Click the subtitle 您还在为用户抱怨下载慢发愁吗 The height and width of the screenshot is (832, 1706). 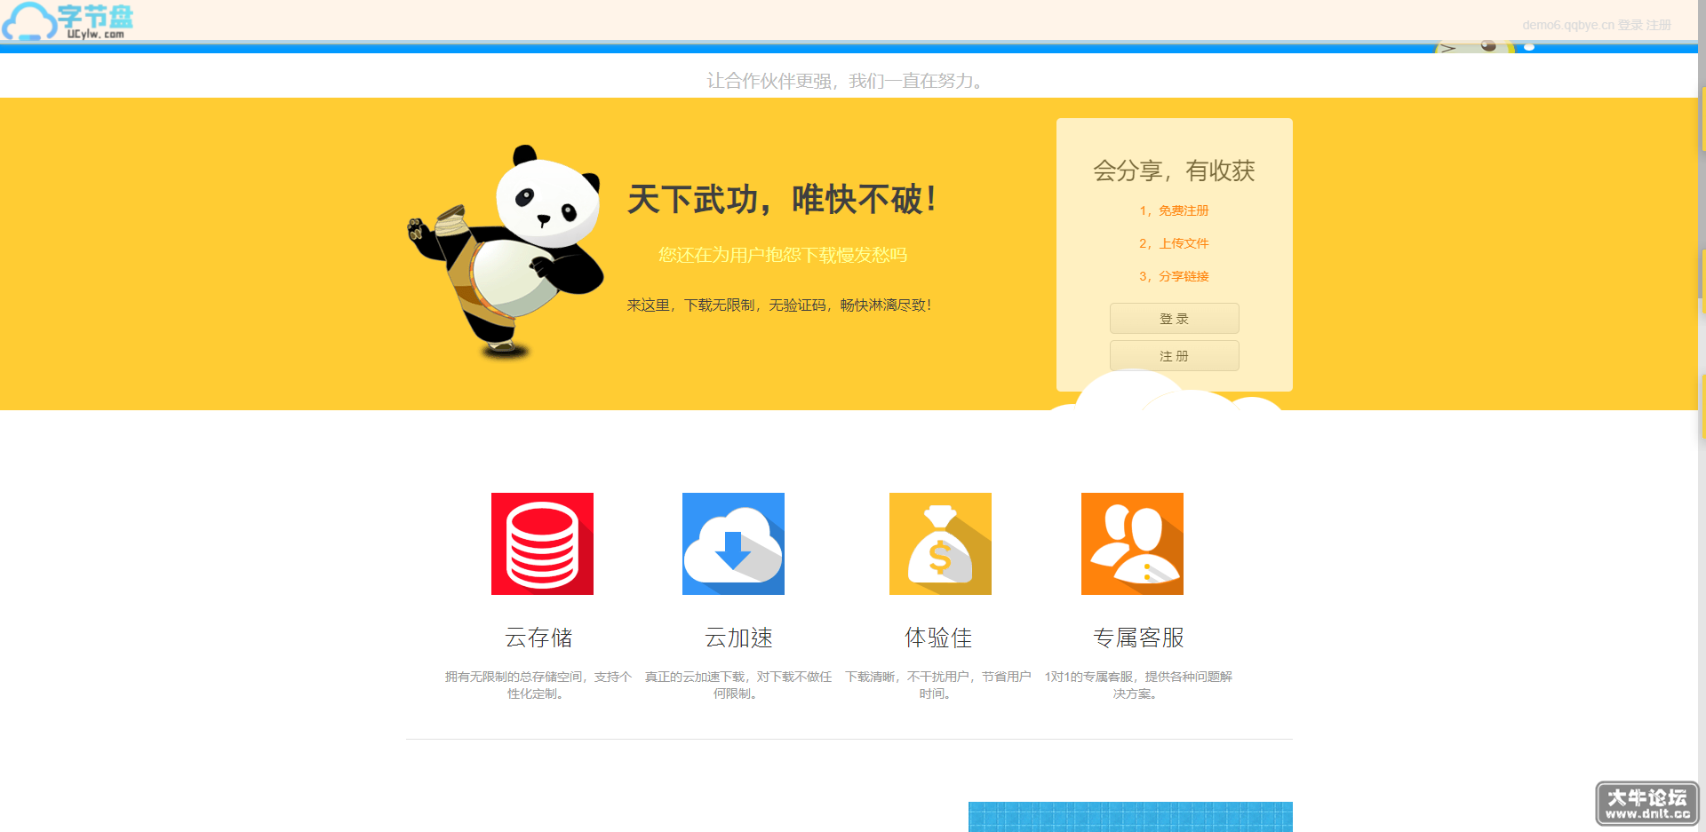click(783, 256)
